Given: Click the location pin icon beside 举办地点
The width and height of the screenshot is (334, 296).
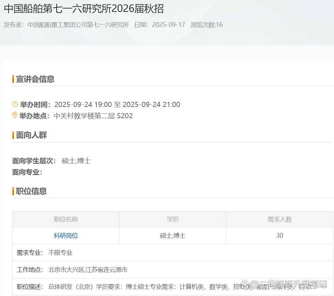Looking at the screenshot, I should coord(15,115).
